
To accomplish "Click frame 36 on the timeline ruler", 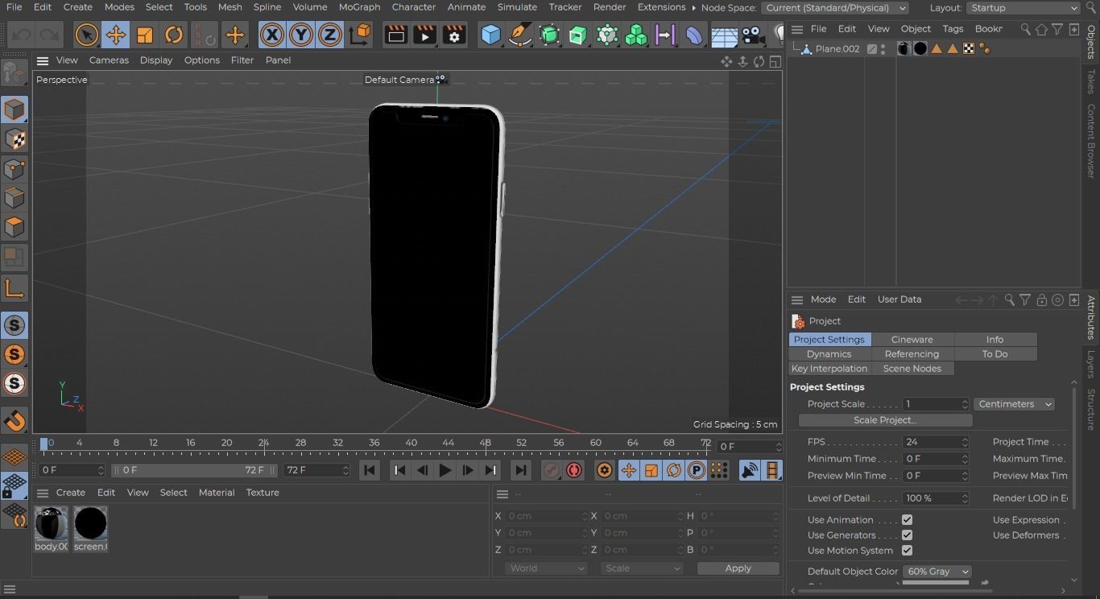I will click(x=374, y=444).
